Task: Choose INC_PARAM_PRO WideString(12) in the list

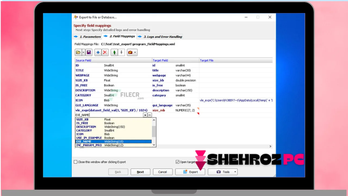Action: click(113, 145)
